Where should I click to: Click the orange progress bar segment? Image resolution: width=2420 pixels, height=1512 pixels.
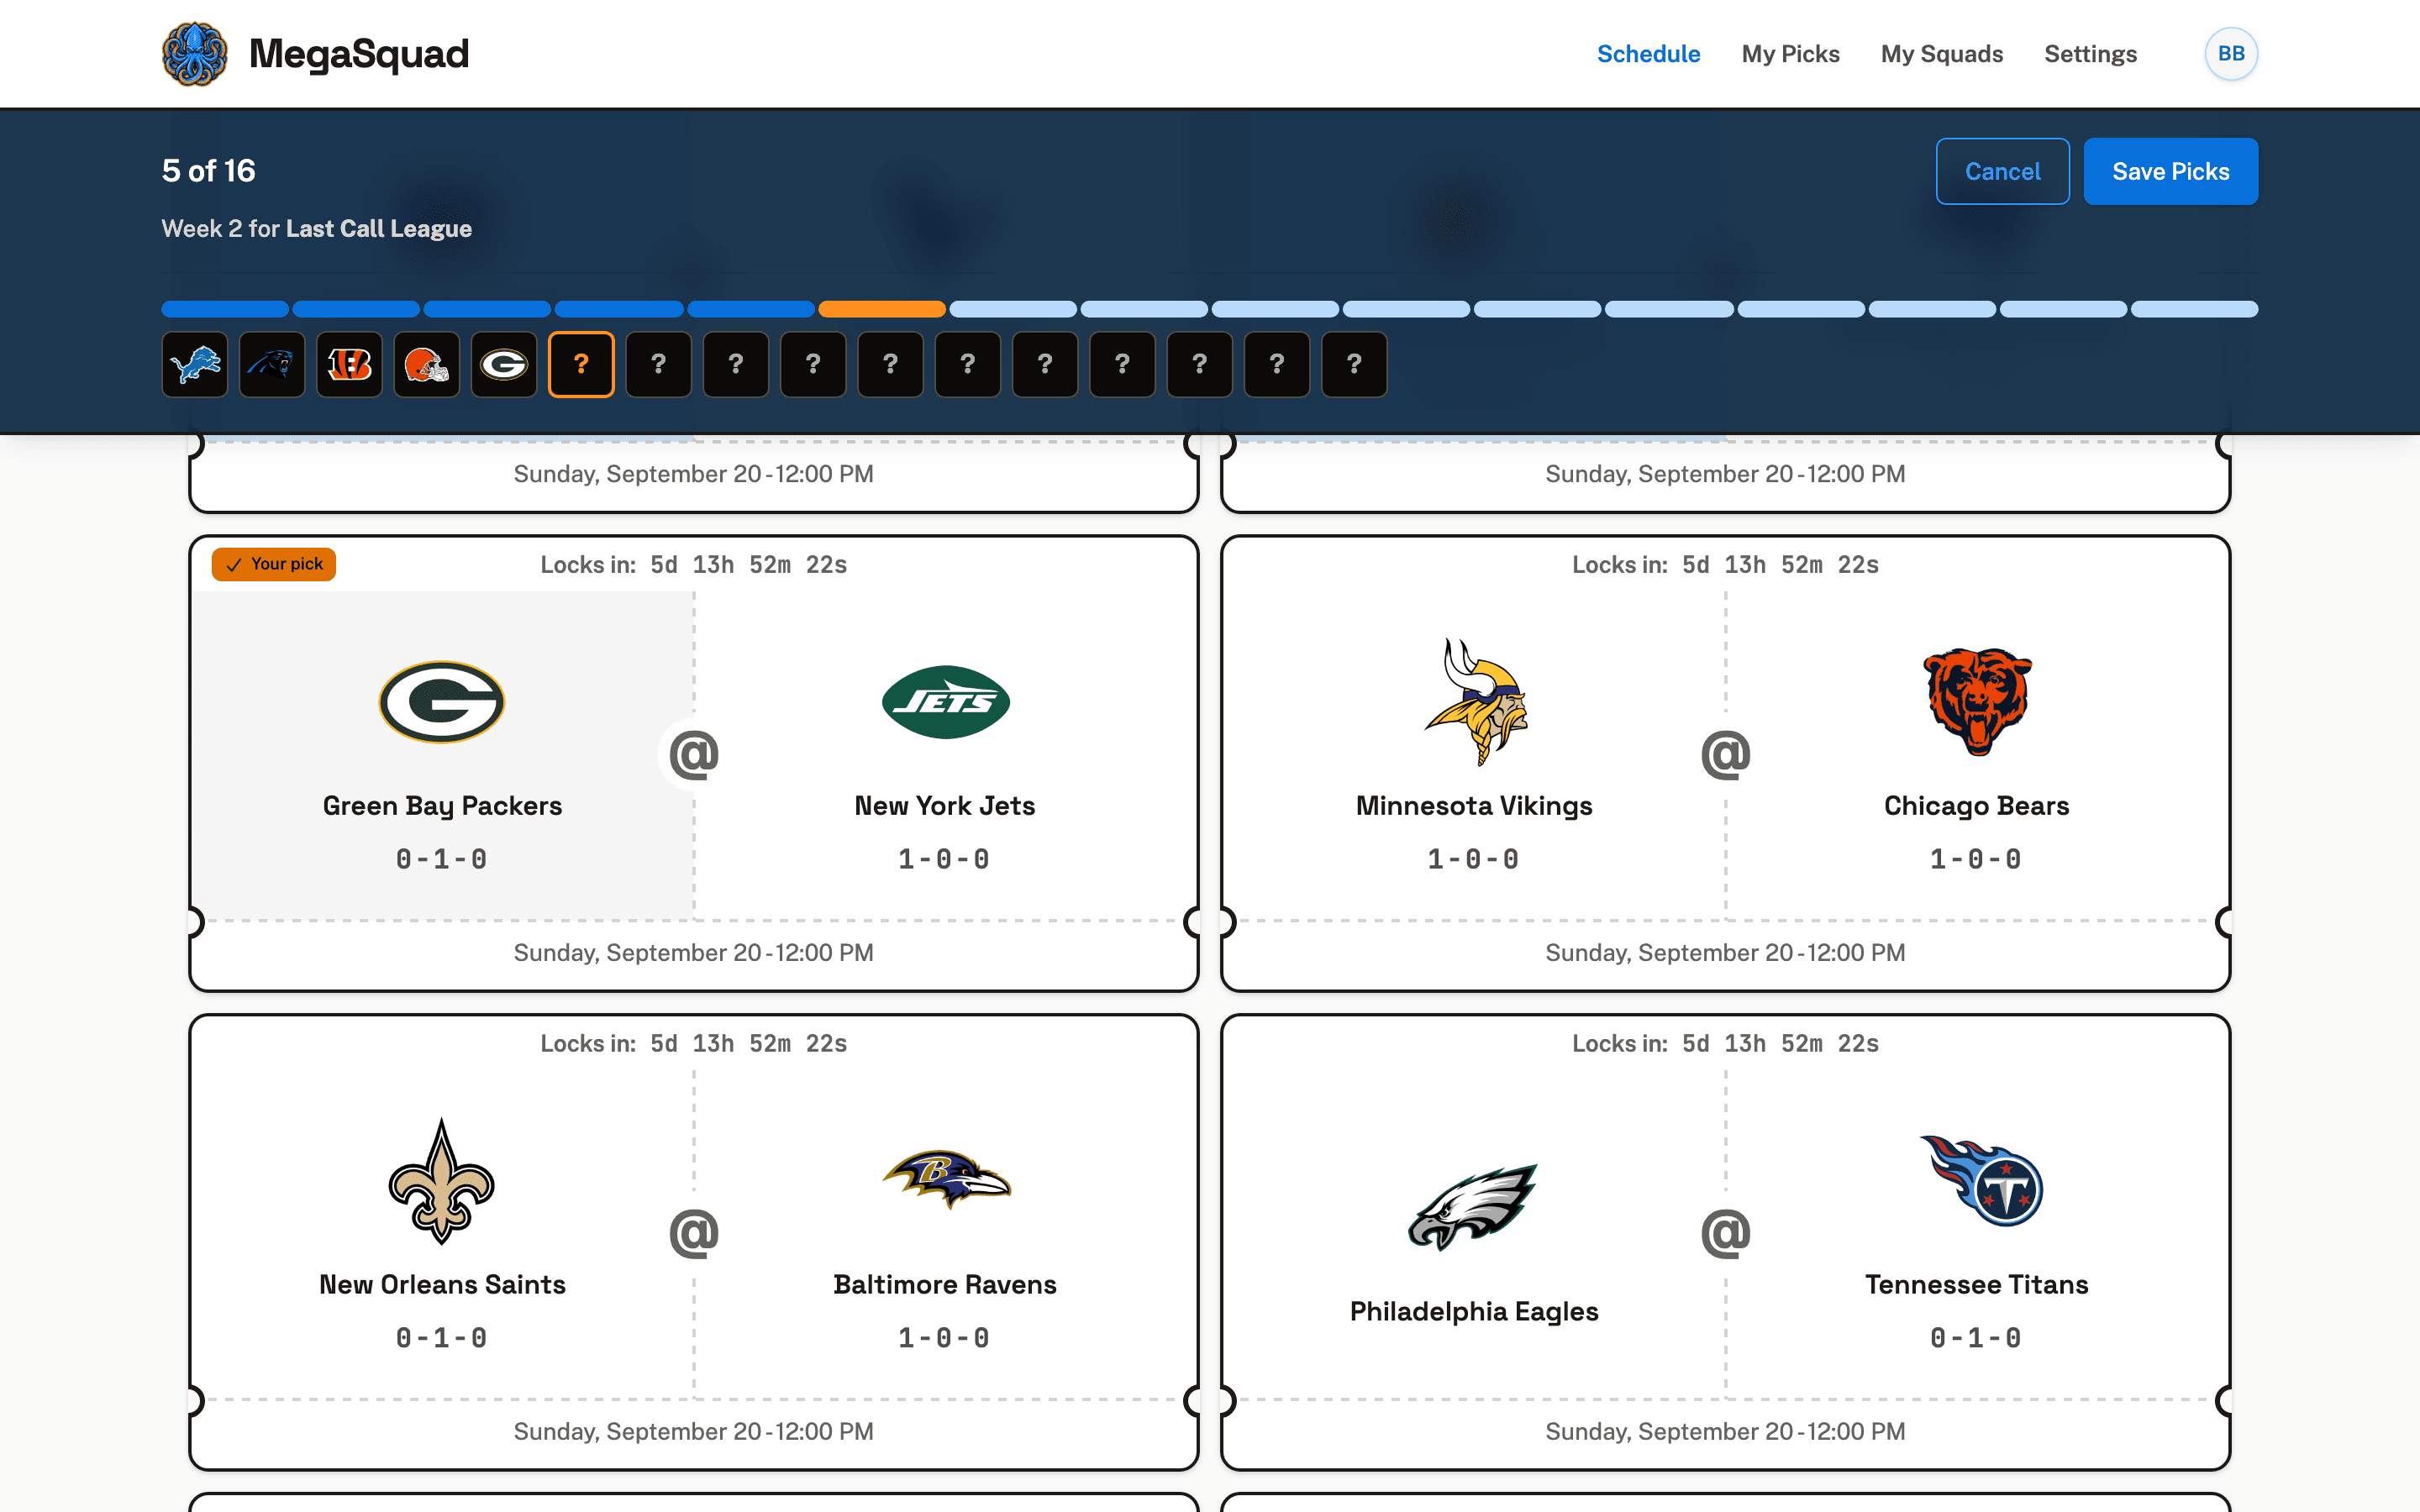tap(881, 309)
